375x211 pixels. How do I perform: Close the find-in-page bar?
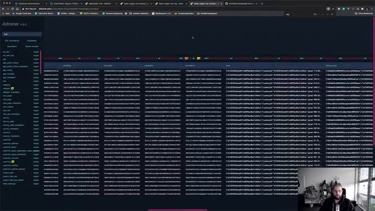click(332, 14)
